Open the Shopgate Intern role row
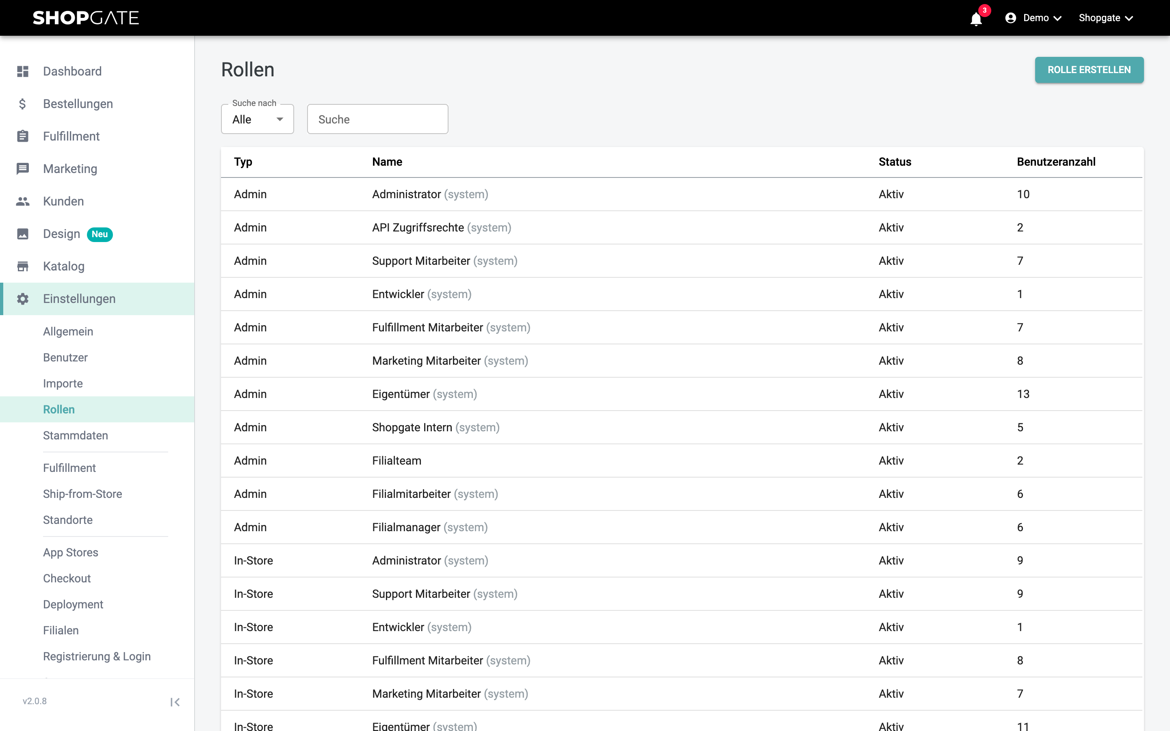 [682, 427]
